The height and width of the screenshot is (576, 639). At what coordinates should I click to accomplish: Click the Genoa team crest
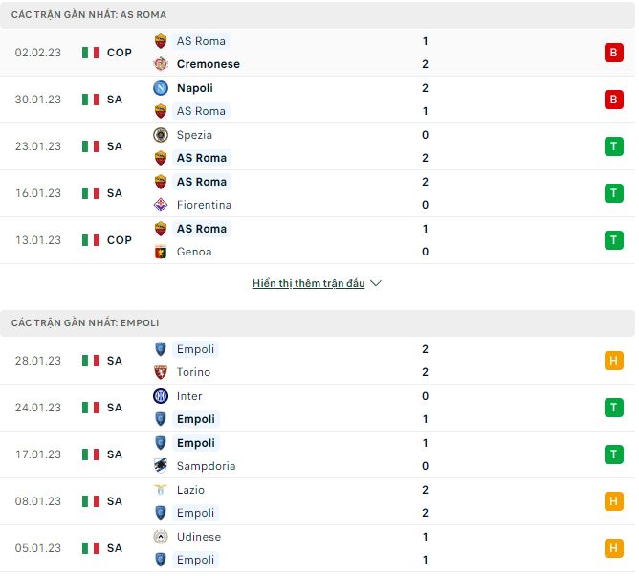coord(161,252)
